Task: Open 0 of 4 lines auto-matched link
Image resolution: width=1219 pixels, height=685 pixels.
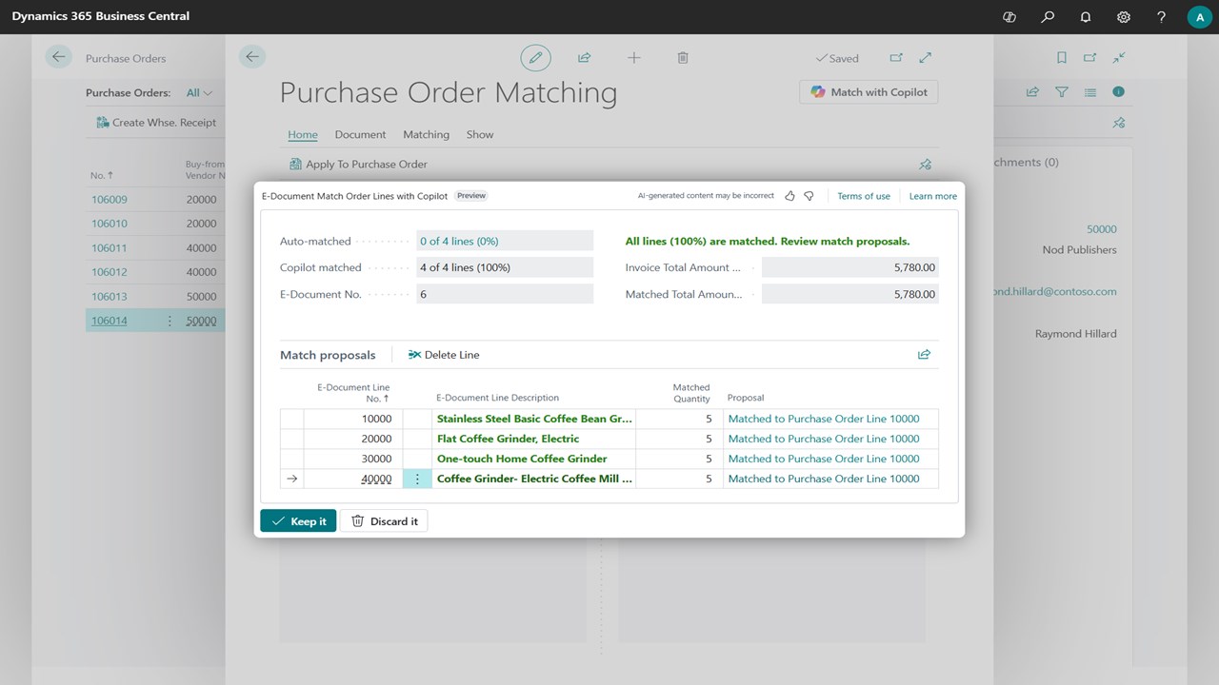Action: pyautogui.click(x=459, y=242)
